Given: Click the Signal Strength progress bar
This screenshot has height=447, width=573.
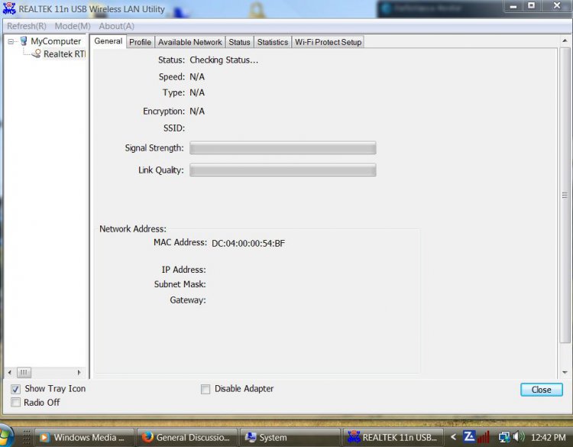Looking at the screenshot, I should [x=283, y=148].
